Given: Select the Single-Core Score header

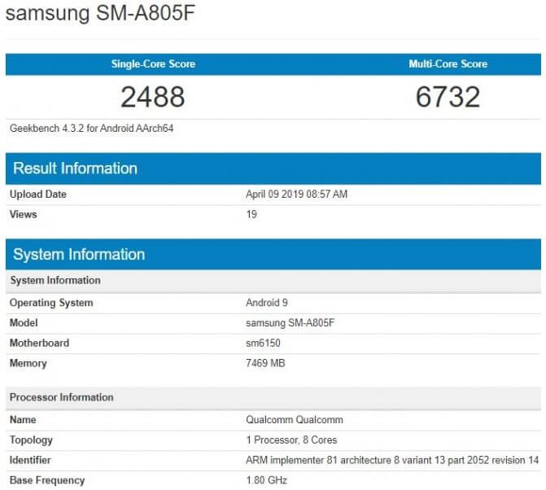Looking at the screenshot, I should [x=153, y=64].
